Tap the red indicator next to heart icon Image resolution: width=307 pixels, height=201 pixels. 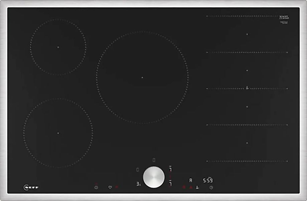(117, 187)
